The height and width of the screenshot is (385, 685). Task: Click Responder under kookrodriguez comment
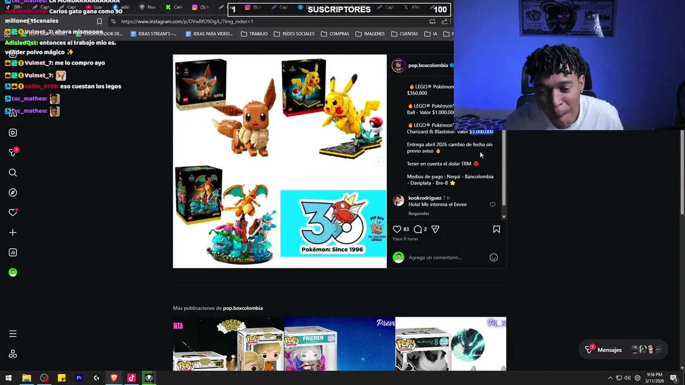418,213
